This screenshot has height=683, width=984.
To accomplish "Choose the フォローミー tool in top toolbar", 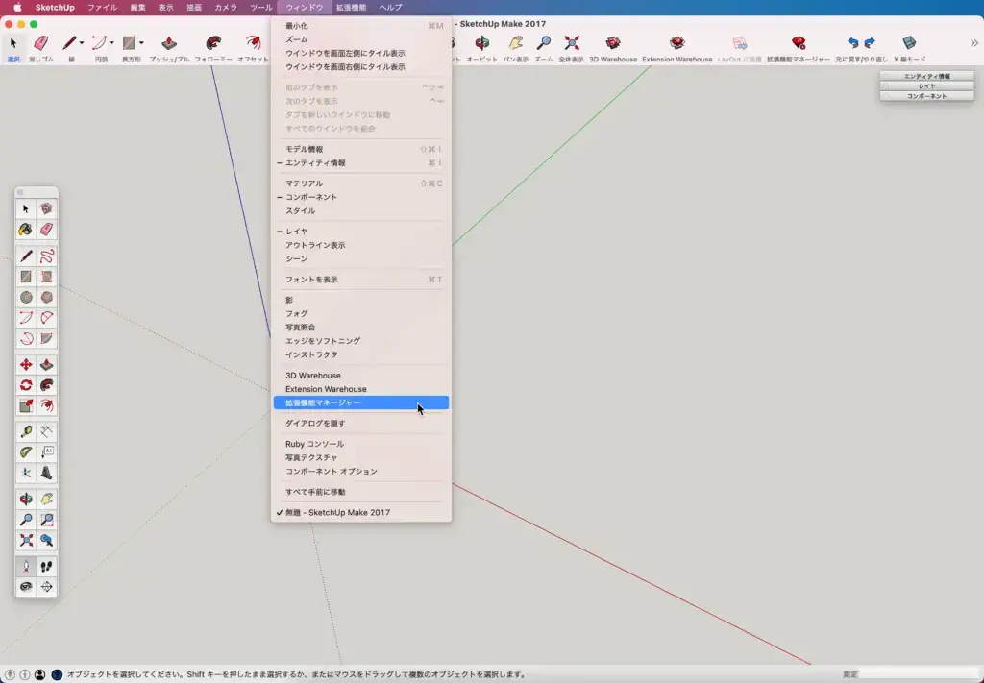I will [213, 43].
